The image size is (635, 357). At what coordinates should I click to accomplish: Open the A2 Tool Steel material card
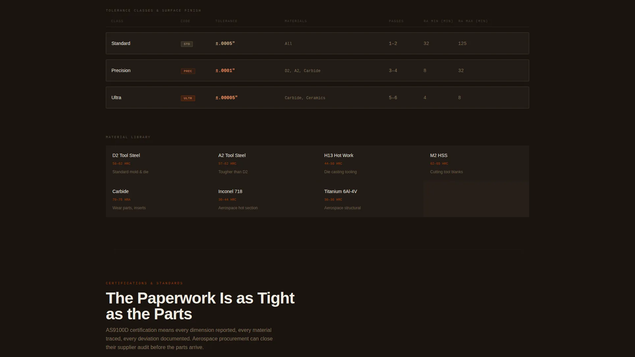pos(265,163)
